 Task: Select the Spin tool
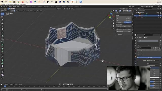coord(2,63)
